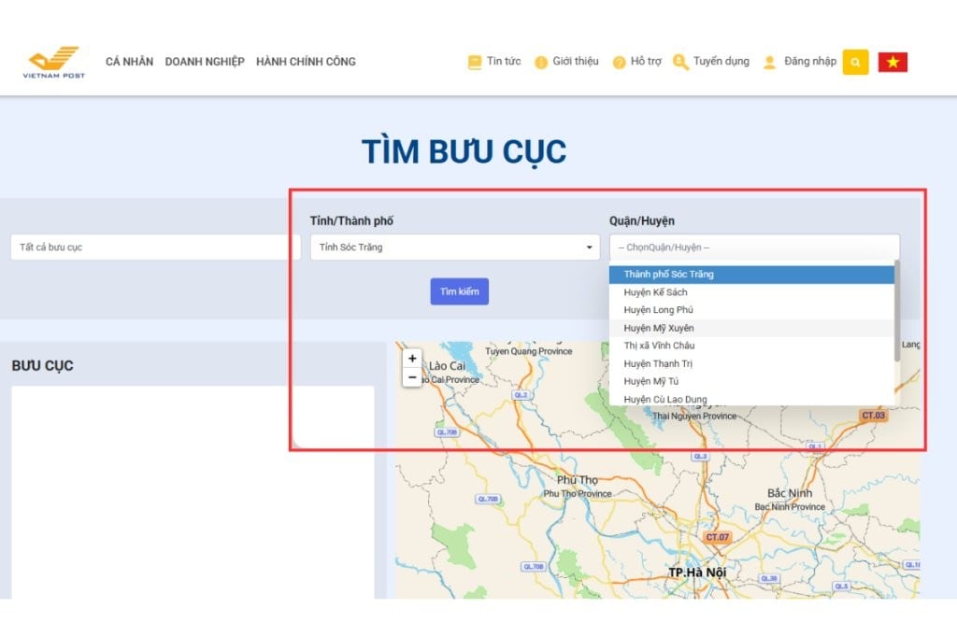
Task: Open the DOANH NGHIỆP menu
Action: click(205, 62)
